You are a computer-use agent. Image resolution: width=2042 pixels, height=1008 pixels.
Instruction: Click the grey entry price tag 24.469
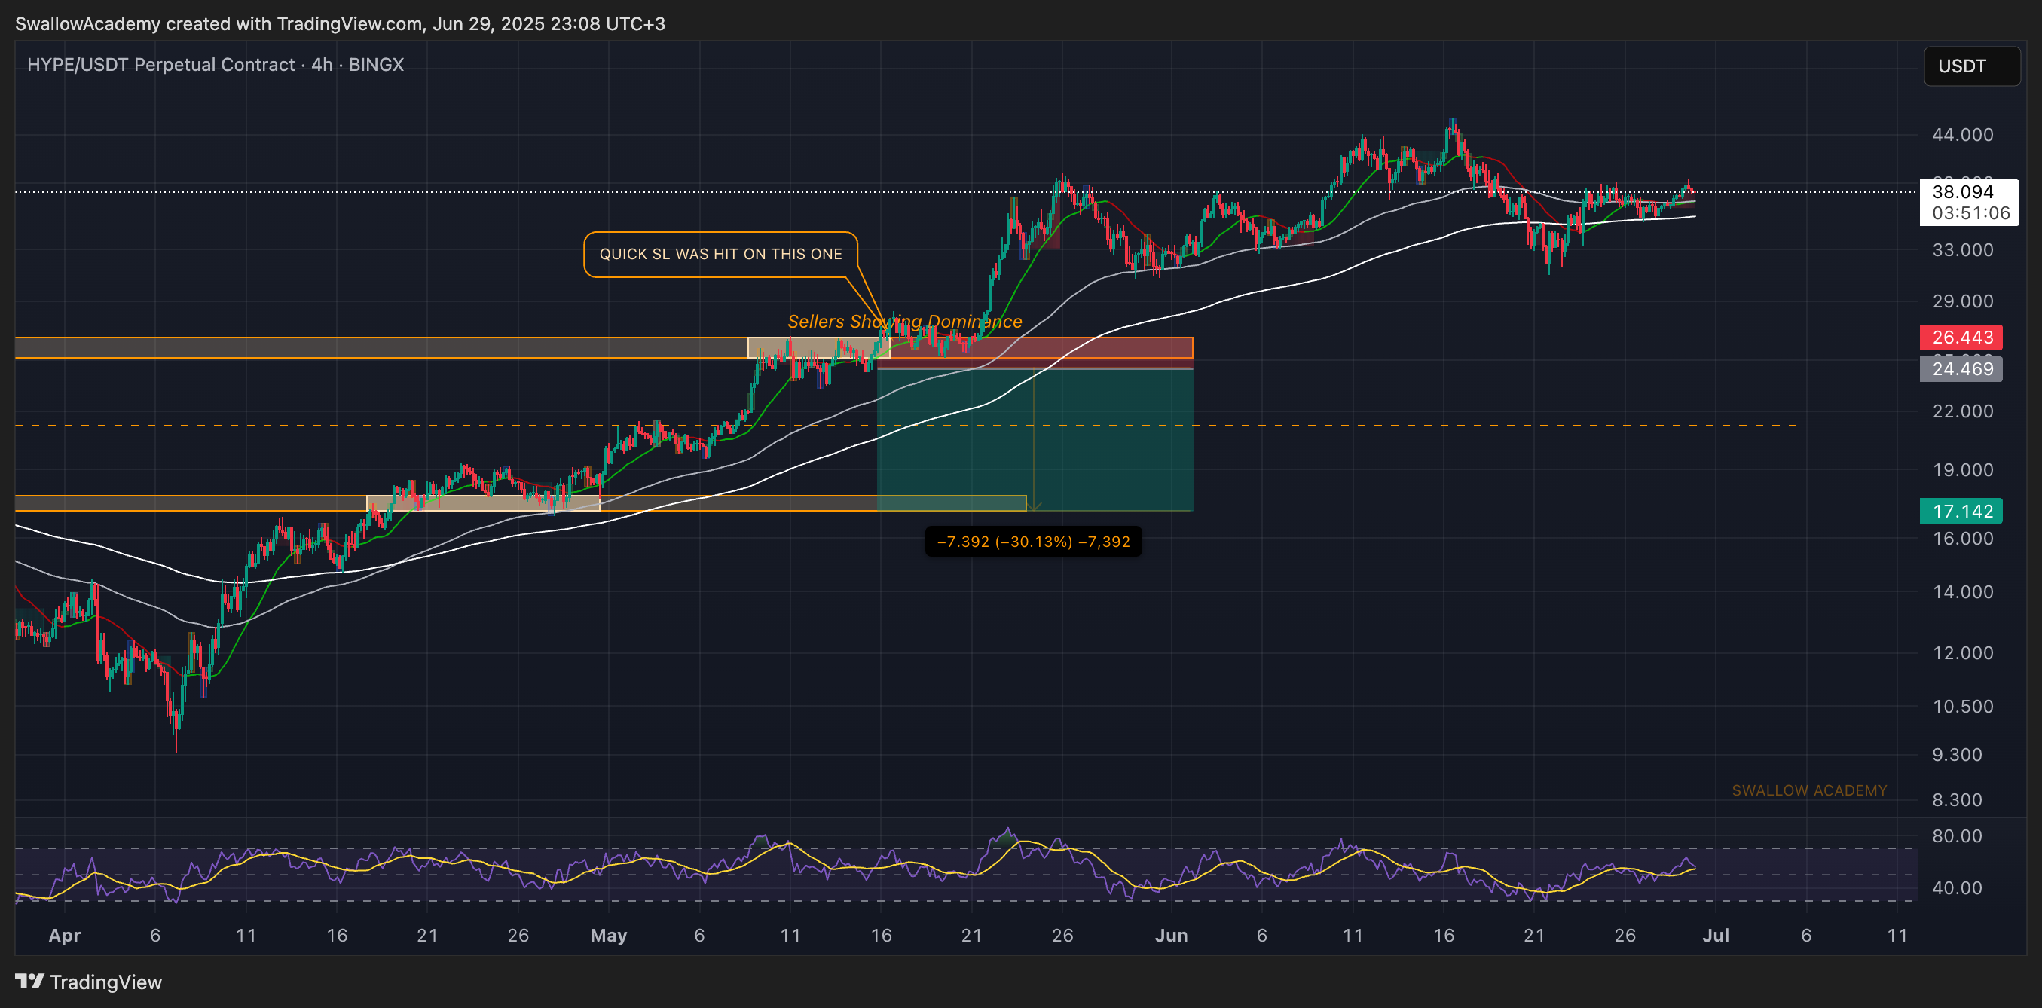tap(1961, 368)
